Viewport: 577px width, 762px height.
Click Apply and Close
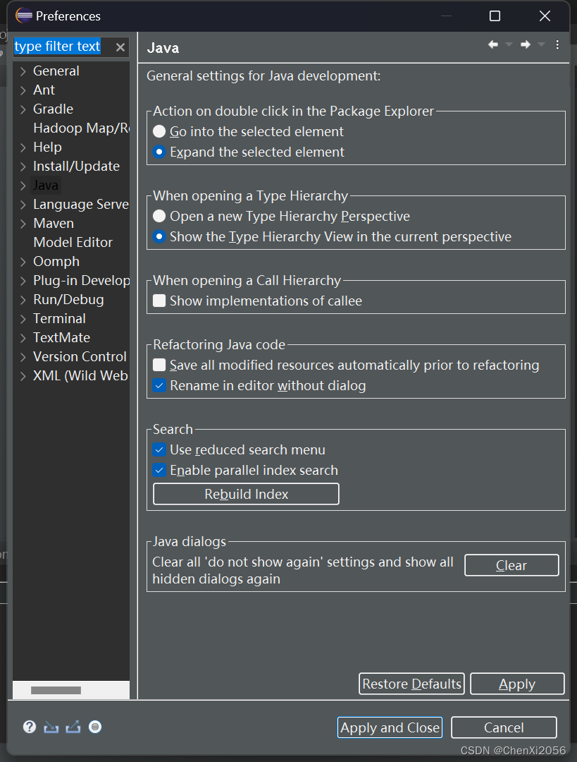390,727
